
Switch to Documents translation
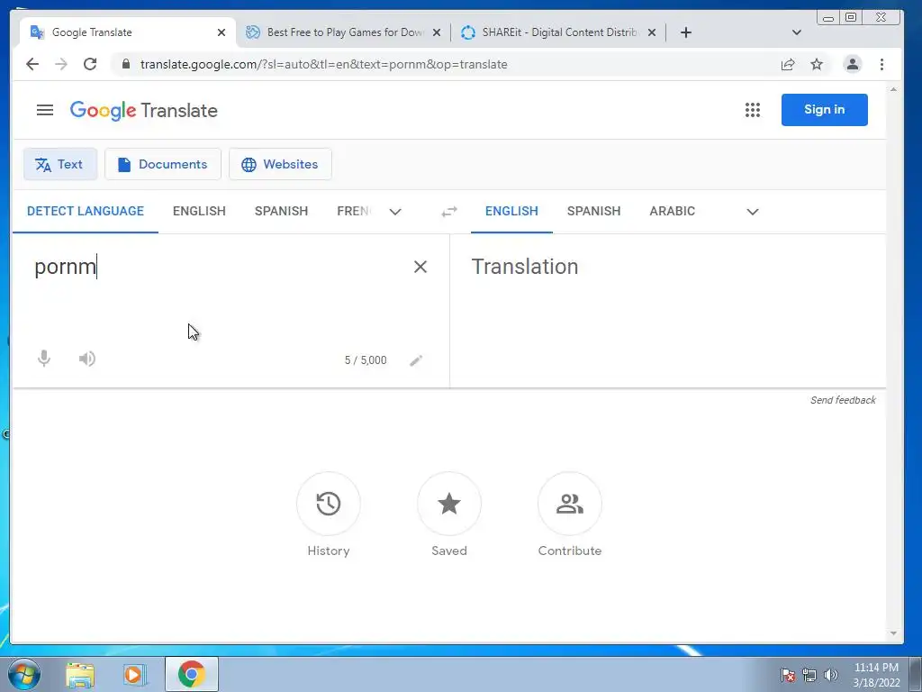click(x=163, y=164)
